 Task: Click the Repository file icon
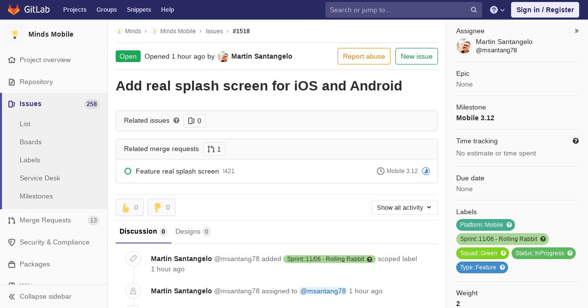(x=12, y=82)
